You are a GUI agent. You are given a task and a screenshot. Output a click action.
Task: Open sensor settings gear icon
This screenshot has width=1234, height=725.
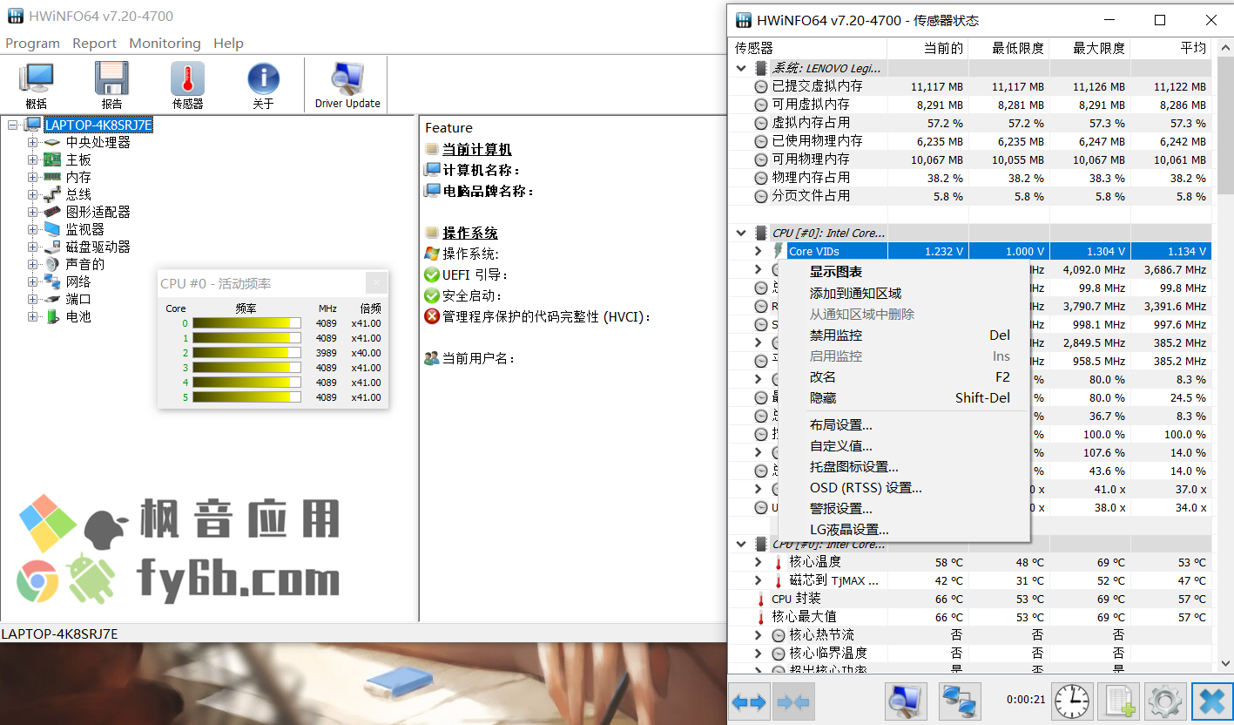click(x=1165, y=701)
